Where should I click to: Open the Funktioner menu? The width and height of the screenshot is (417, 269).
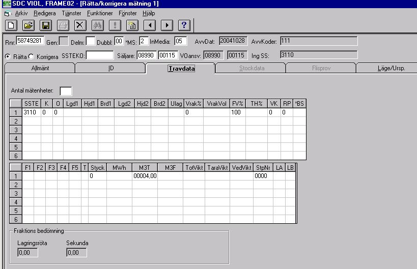point(100,13)
